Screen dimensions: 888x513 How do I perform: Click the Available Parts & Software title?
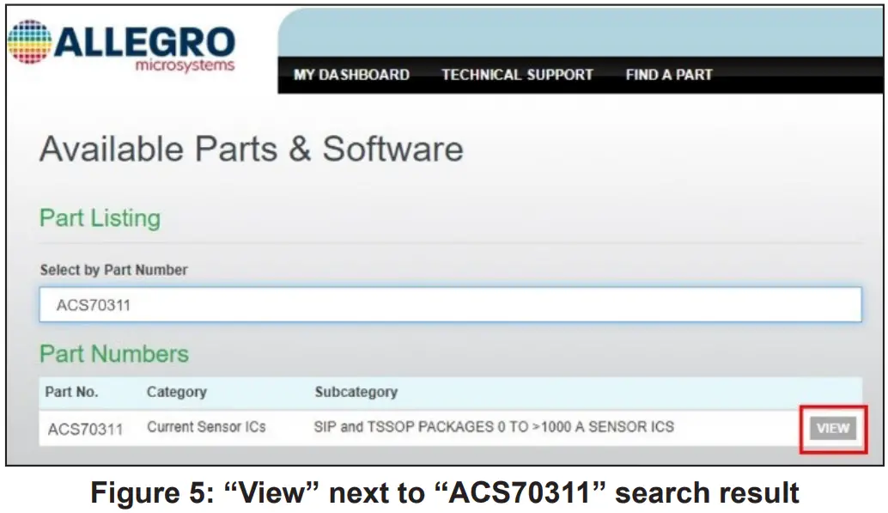tap(252, 149)
